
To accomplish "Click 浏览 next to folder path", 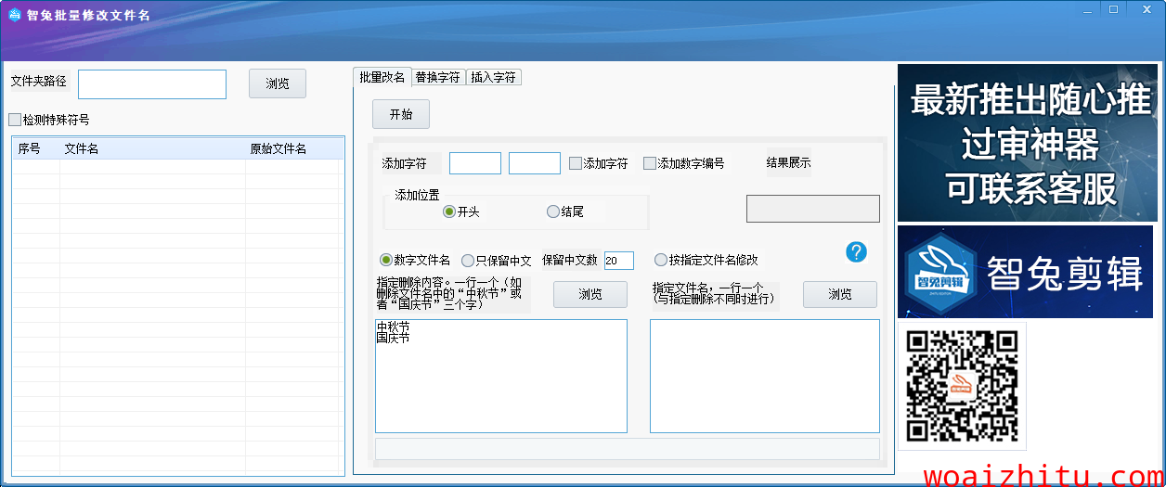I will 278,83.
